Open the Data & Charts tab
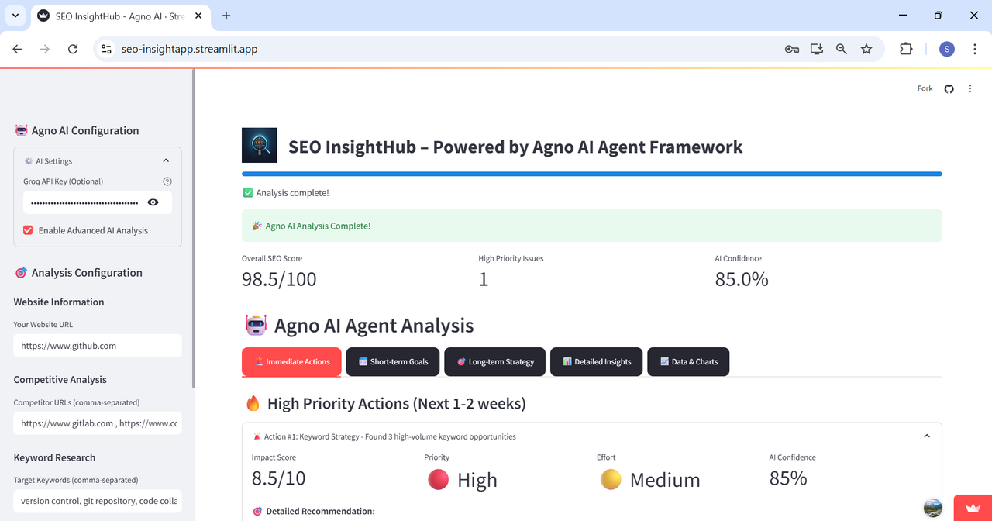This screenshot has height=521, width=992. (x=688, y=362)
